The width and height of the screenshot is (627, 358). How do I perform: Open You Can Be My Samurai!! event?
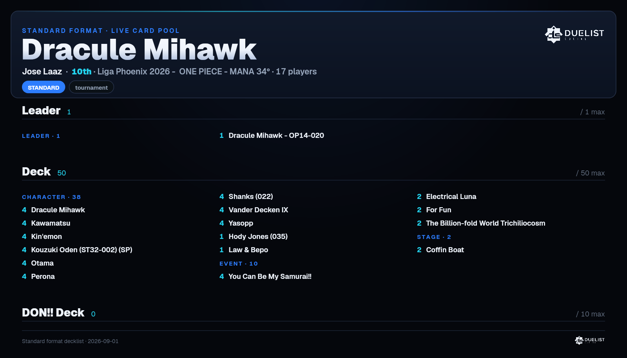265,277
